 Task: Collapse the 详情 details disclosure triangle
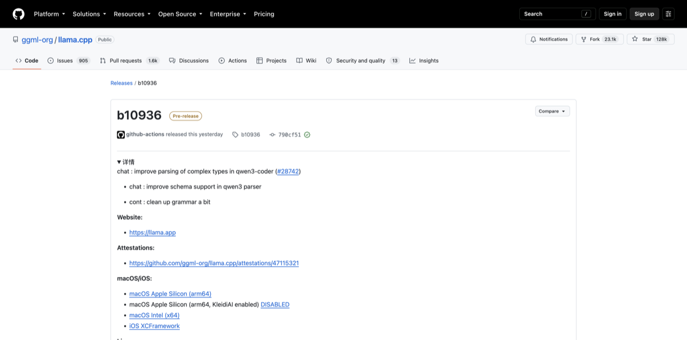[119, 162]
